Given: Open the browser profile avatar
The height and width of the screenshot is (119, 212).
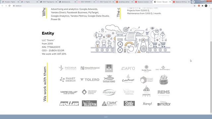Looking at the screenshot, I should click(206, 6).
